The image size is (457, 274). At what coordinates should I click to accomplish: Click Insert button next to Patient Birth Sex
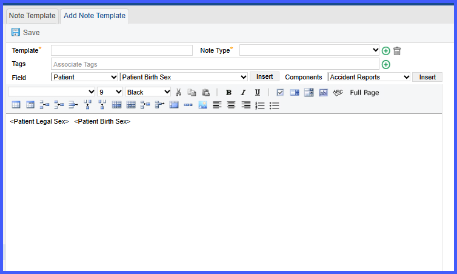264,76
